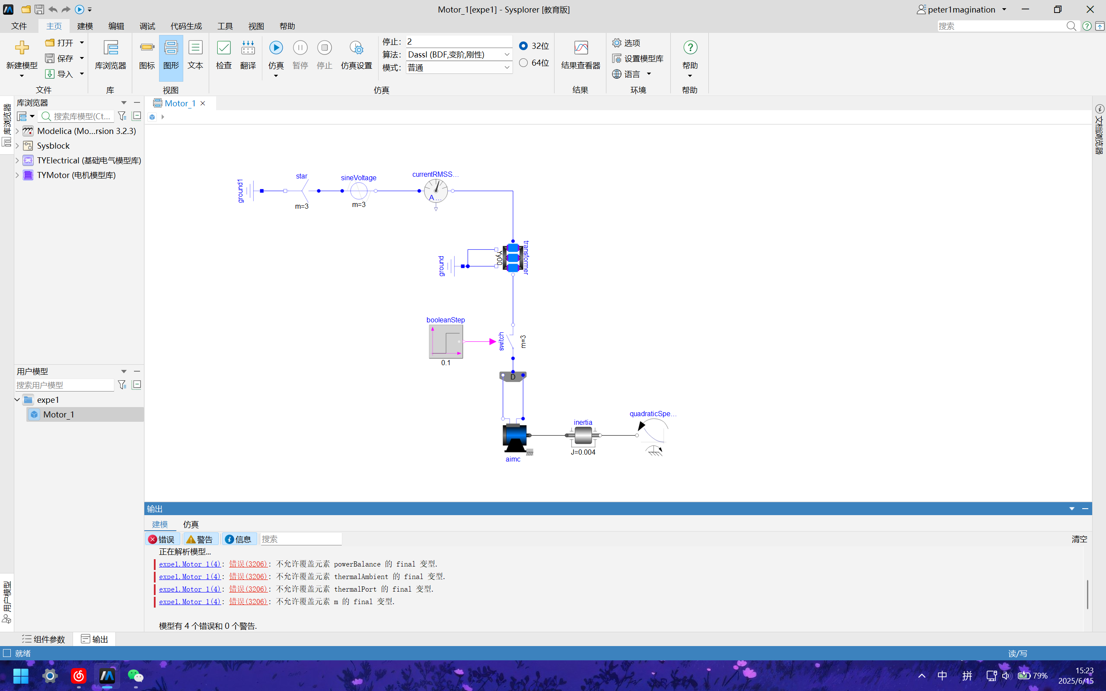Open the expe1.Motor_1(4) link for thermalPort error
Screen dimensions: 1106x691
(190, 589)
